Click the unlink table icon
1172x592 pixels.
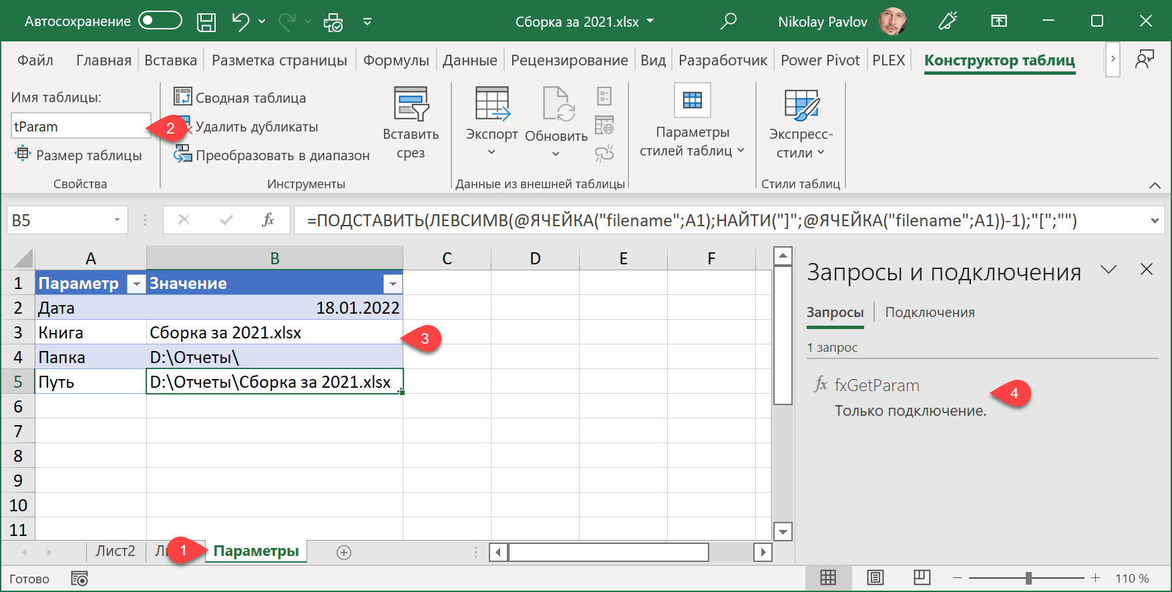(604, 154)
